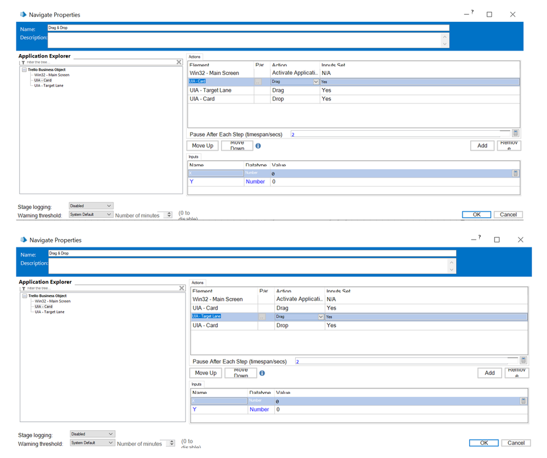Viewport: 547px width, 458px height.
Task: Open pause-step calculator icon in bottom dialog
Action: pyautogui.click(x=523, y=361)
